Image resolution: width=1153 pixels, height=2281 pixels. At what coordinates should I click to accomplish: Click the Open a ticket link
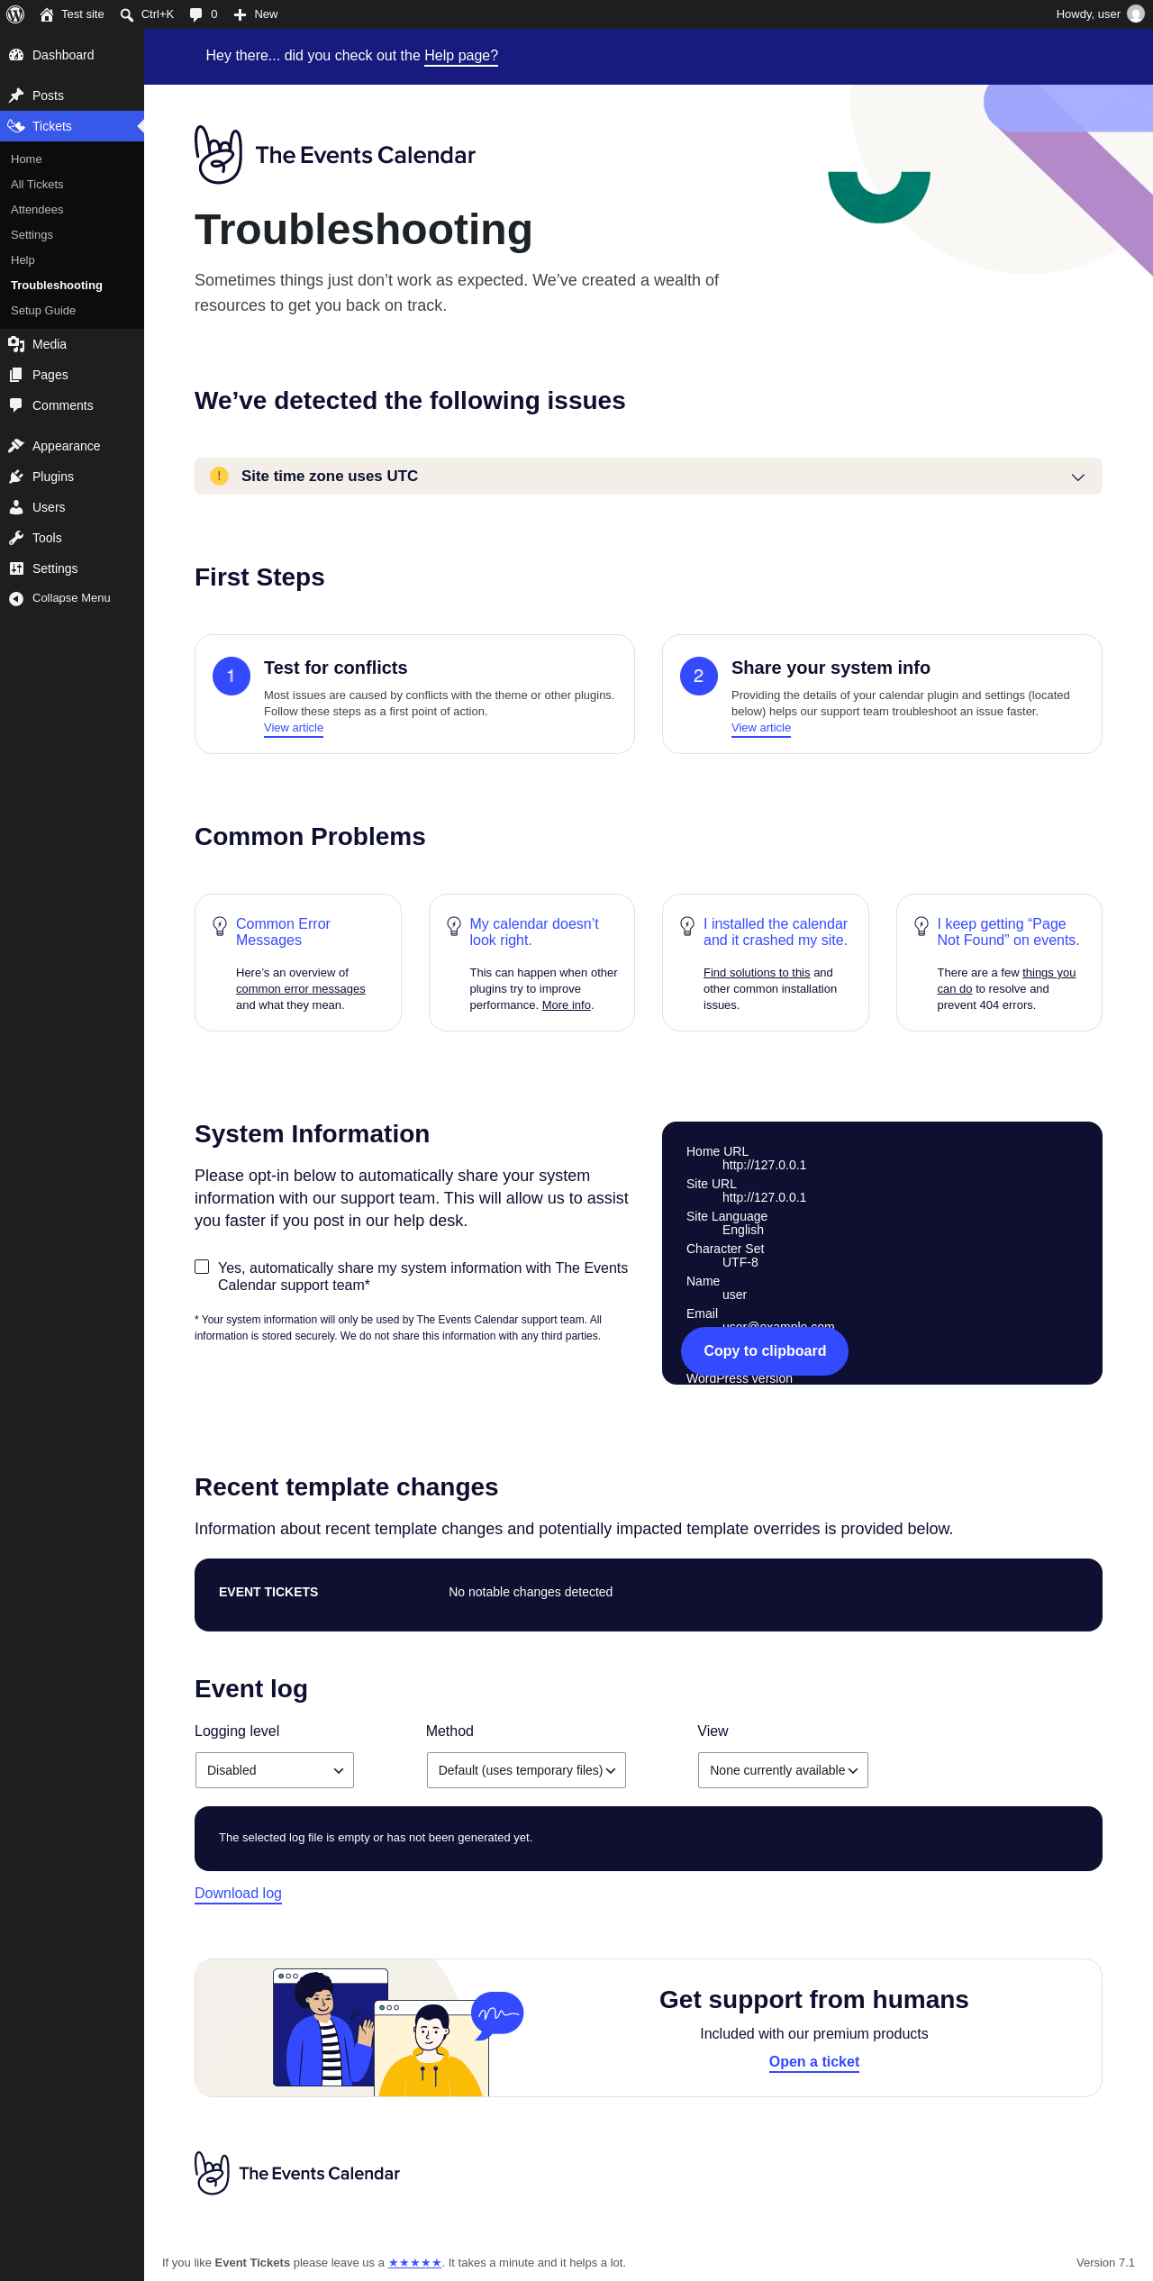[814, 2061]
